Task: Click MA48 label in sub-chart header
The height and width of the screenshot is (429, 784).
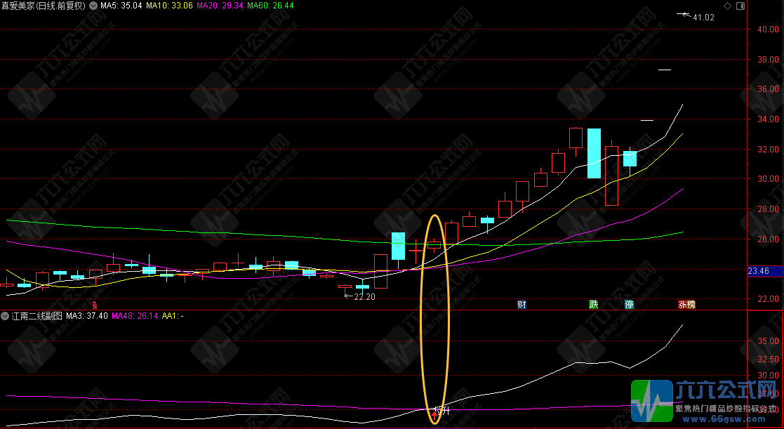Action: click(134, 316)
